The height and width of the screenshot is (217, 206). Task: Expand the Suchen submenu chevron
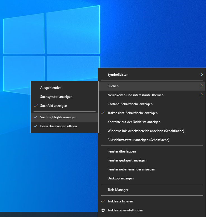[x=202, y=86]
